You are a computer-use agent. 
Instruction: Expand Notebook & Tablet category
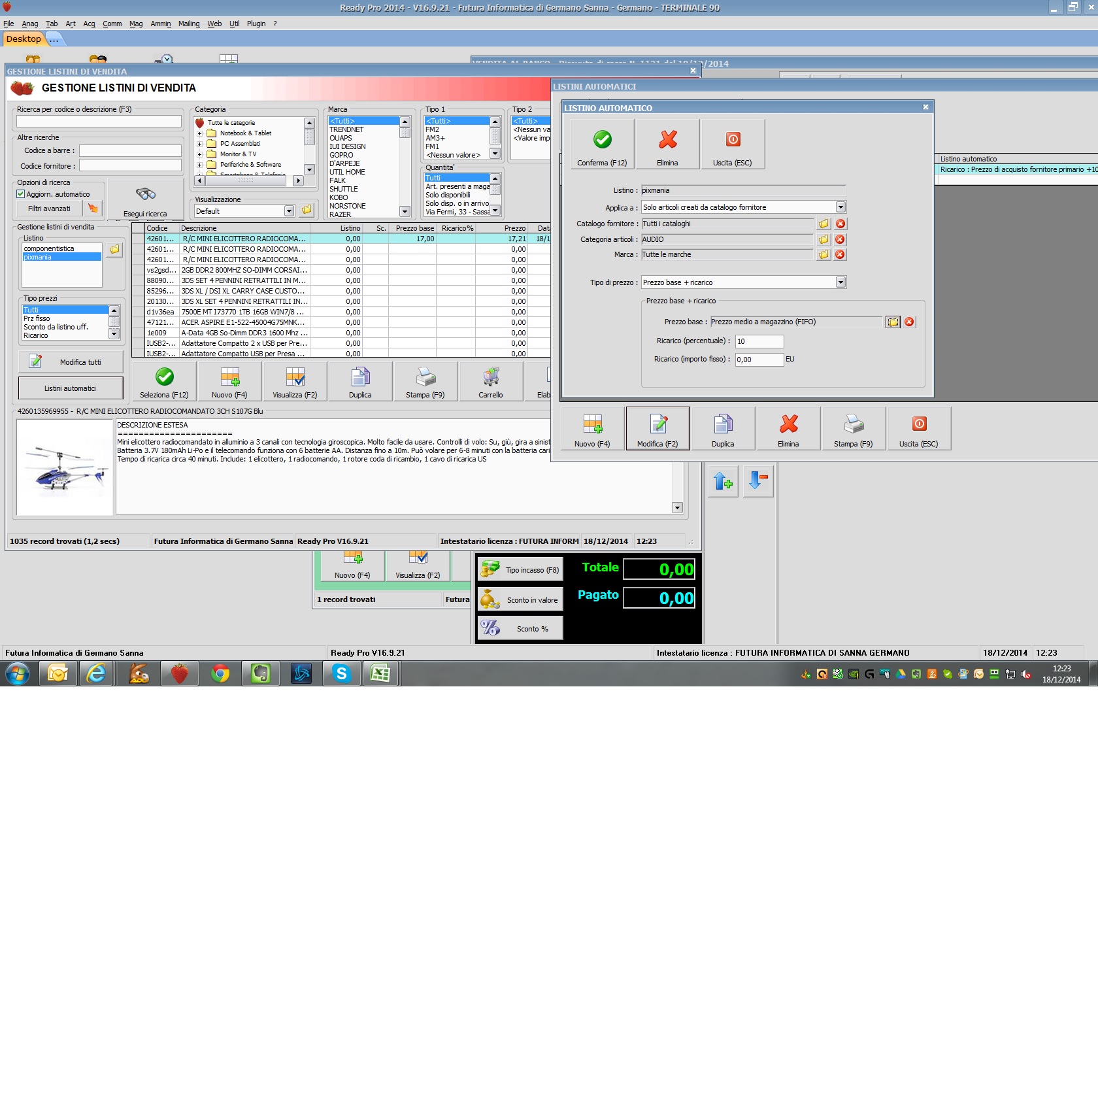coord(199,133)
